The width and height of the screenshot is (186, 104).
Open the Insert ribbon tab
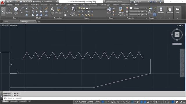click(17, 5)
